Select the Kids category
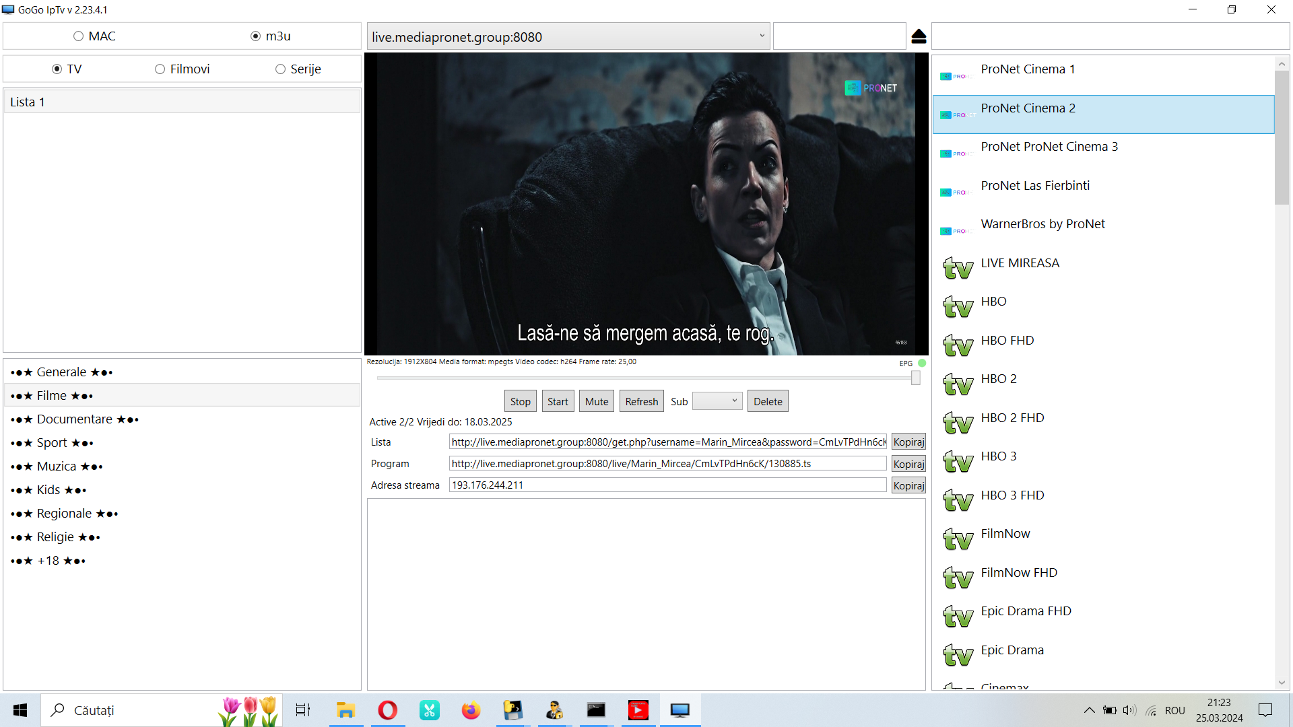 (182, 490)
